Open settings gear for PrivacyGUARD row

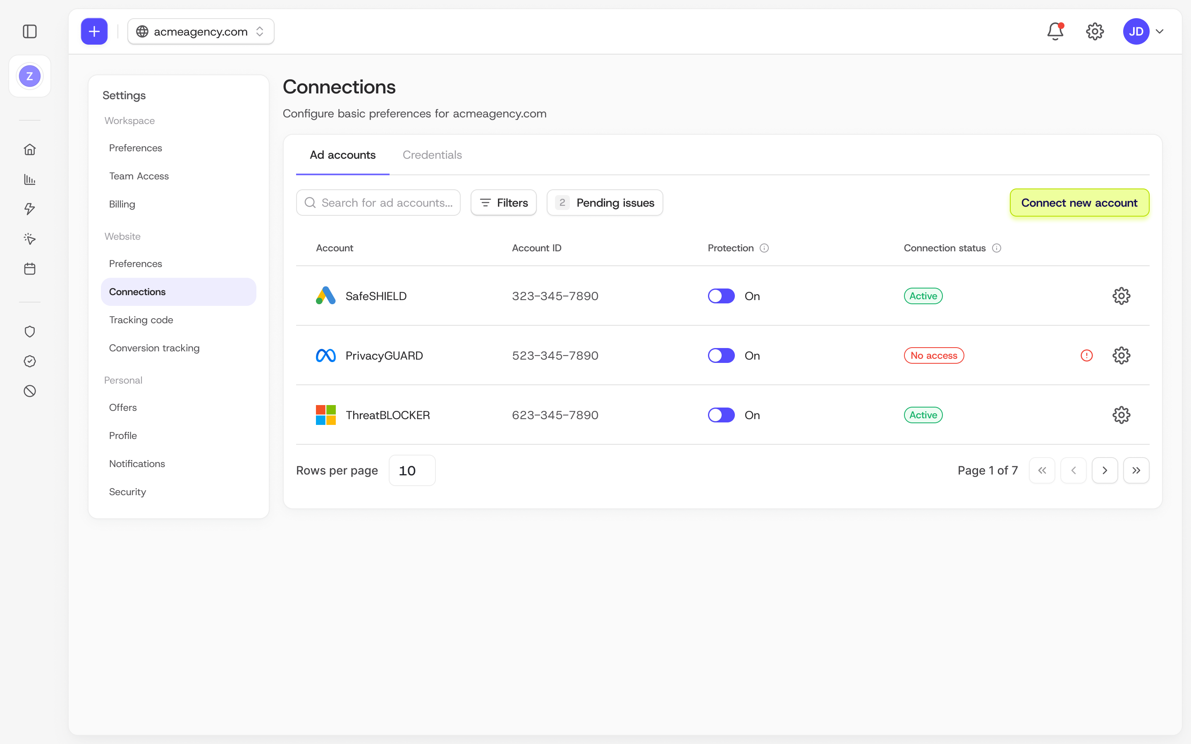[1121, 356]
